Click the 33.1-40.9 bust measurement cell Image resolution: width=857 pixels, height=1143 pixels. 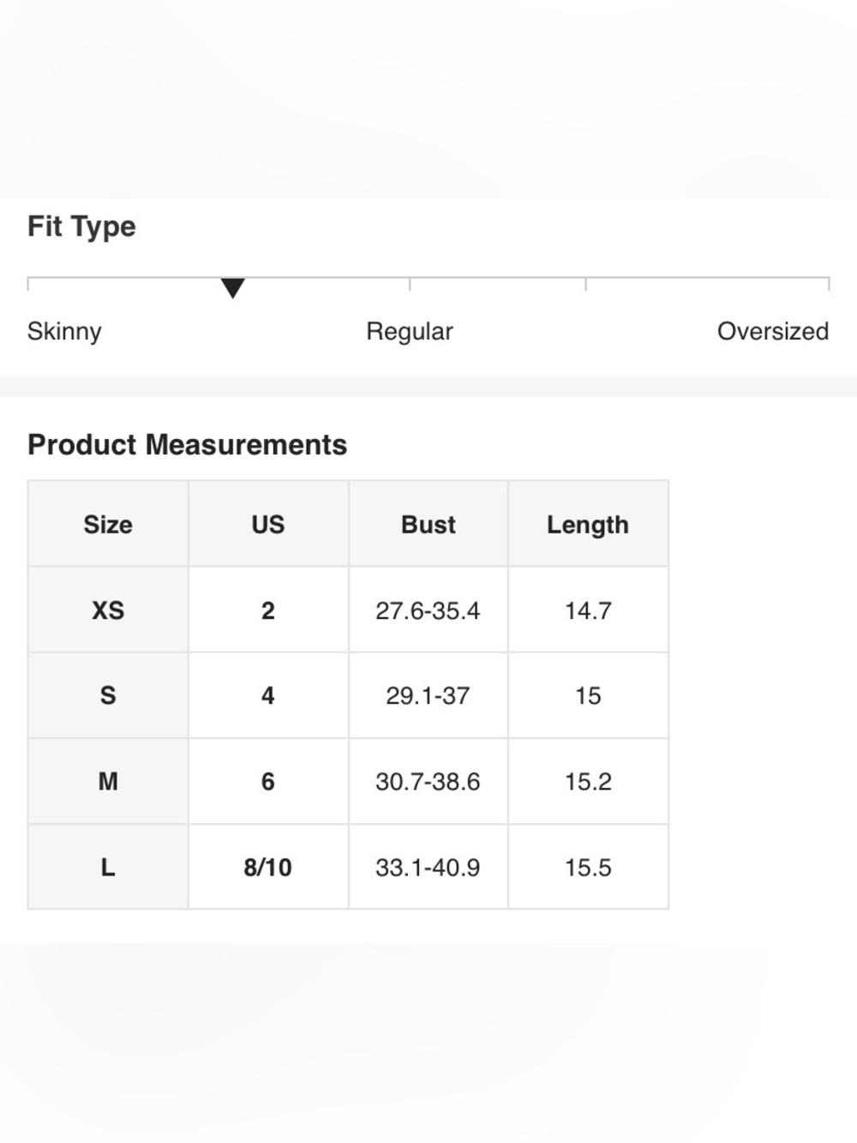(428, 867)
